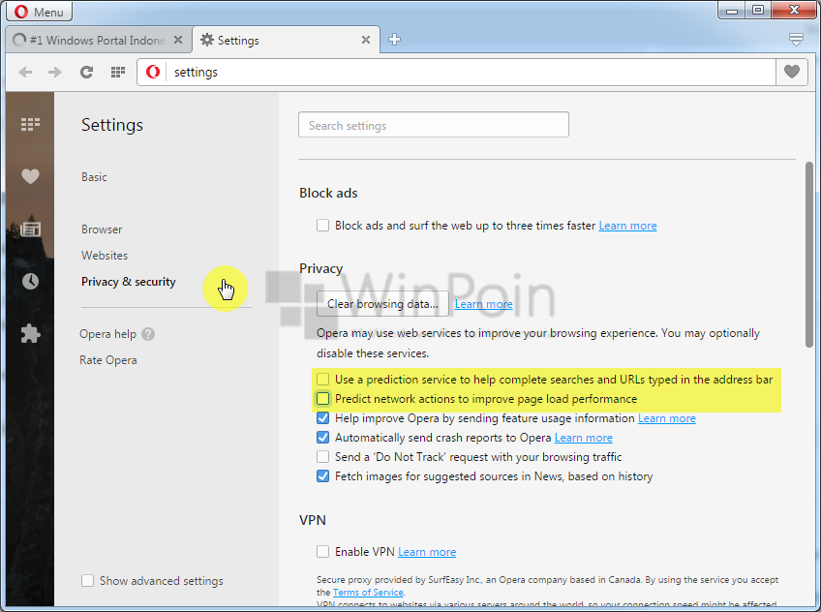Open Extensions puzzle icon in sidebar
This screenshot has width=821, height=612.
point(30,333)
